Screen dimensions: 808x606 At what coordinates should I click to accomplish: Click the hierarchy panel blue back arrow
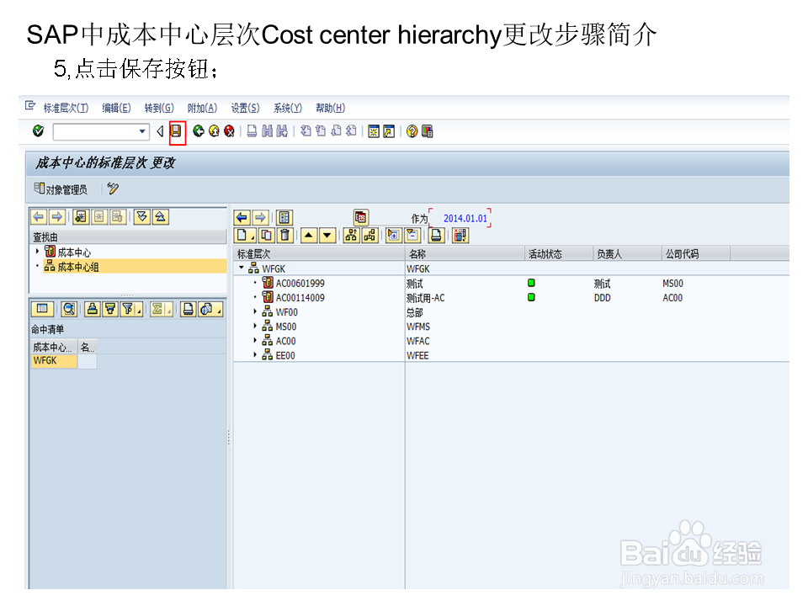pos(242,217)
